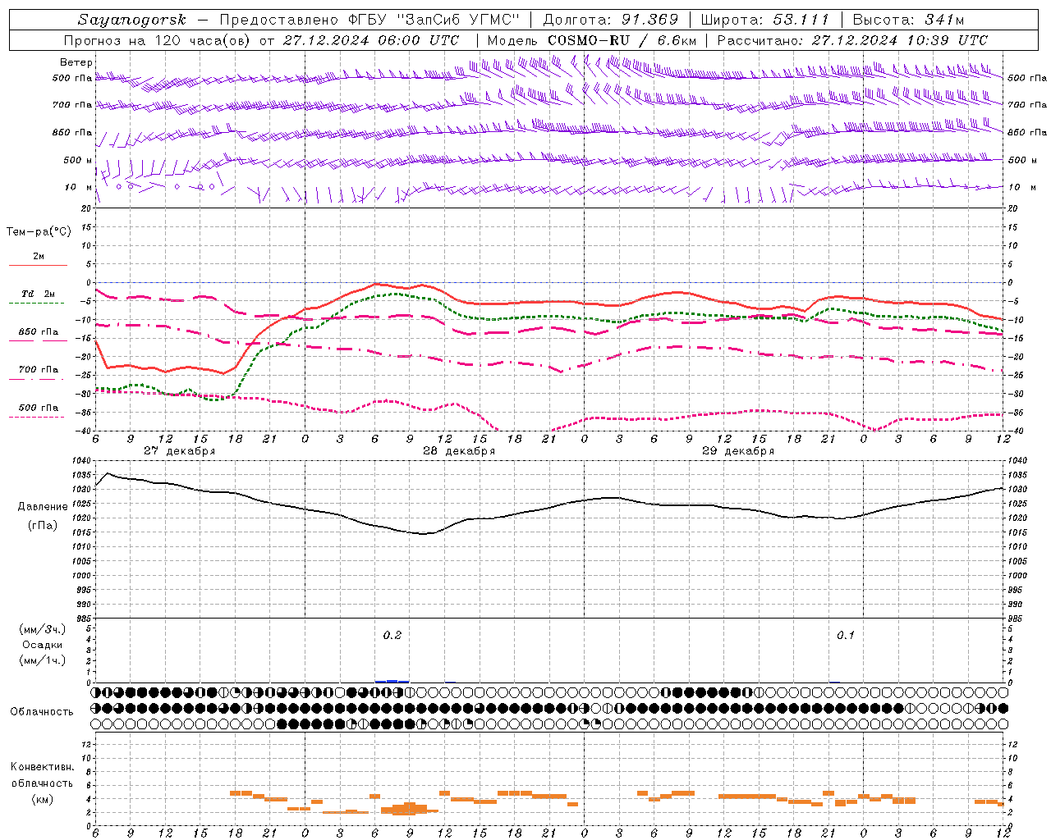Click the "(мм/1ч.)" precipitation unit label
The image size is (1051, 840).
click(x=43, y=660)
